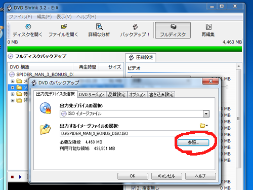This screenshot has height=190, width=253.
Task: Expand third folder node starting with 特
Action: coord(13,94)
